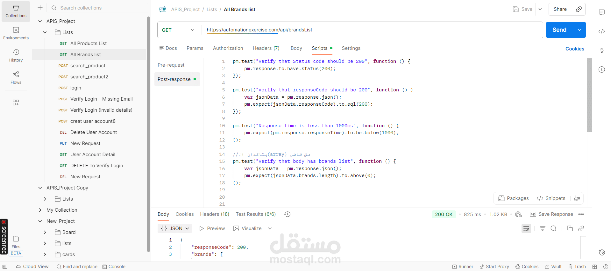Viewport: 611px width, 271px height.
Task: Click the script editor vertical scrollbar
Action: 589,95
